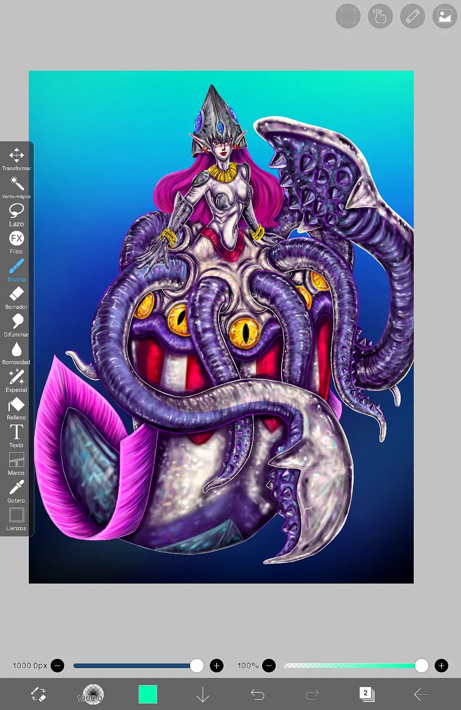This screenshot has width=461, height=710.
Task: Select the Borrosidad blur tool
Action: (x=16, y=353)
